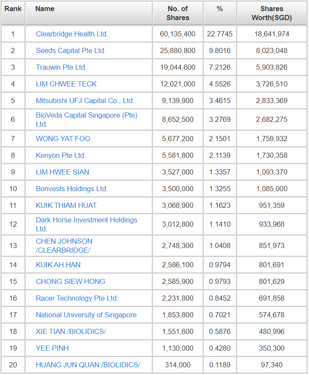Select the shares worth 1,759,932

[x=272, y=139]
